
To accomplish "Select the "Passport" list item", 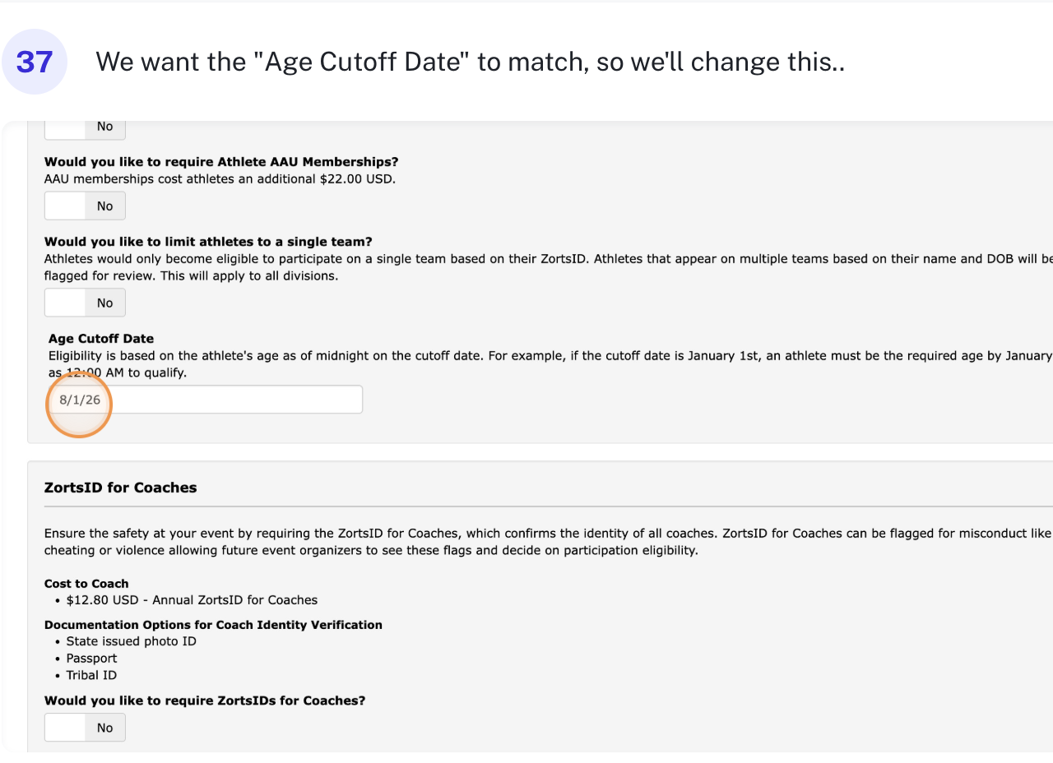I will tap(91, 659).
